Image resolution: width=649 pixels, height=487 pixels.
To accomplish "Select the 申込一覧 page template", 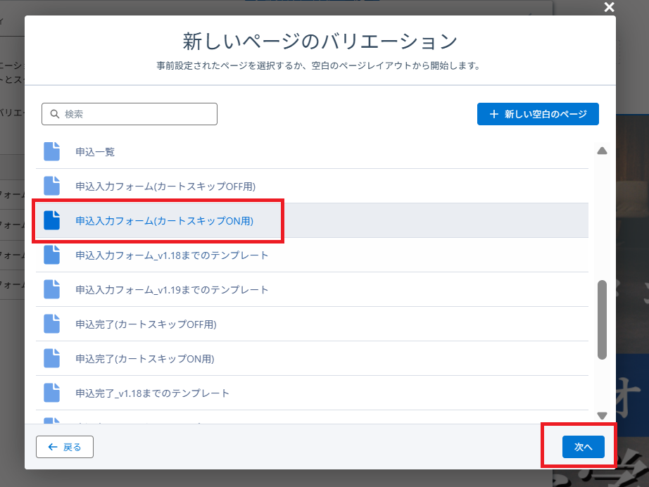I will pyautogui.click(x=95, y=151).
